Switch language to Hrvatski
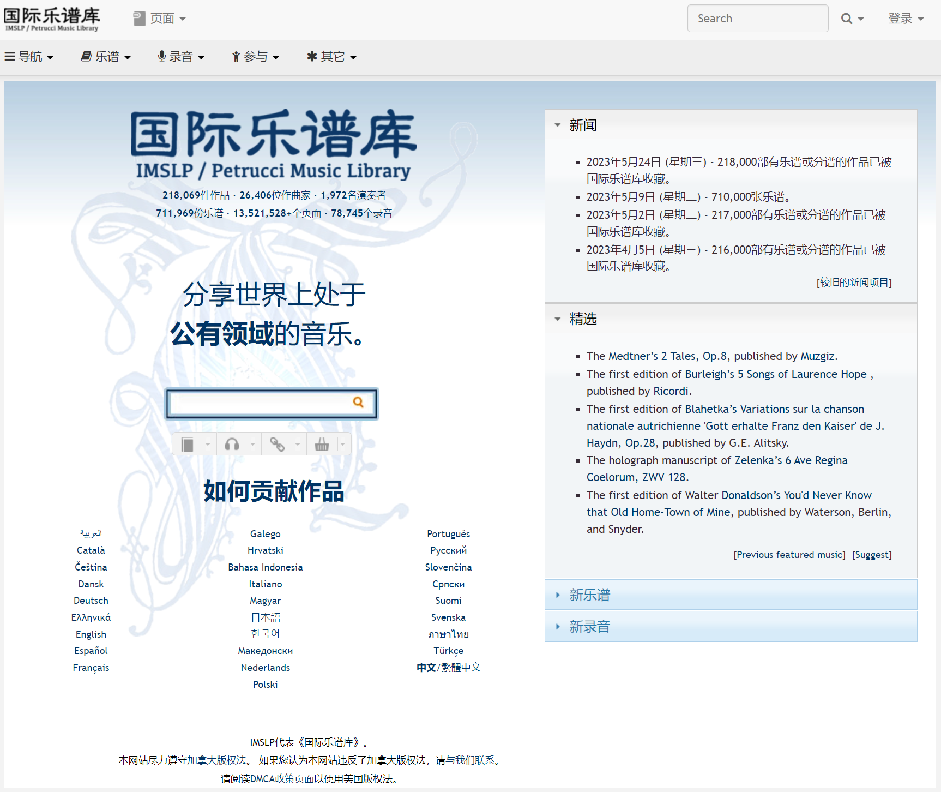941x792 pixels. (266, 550)
